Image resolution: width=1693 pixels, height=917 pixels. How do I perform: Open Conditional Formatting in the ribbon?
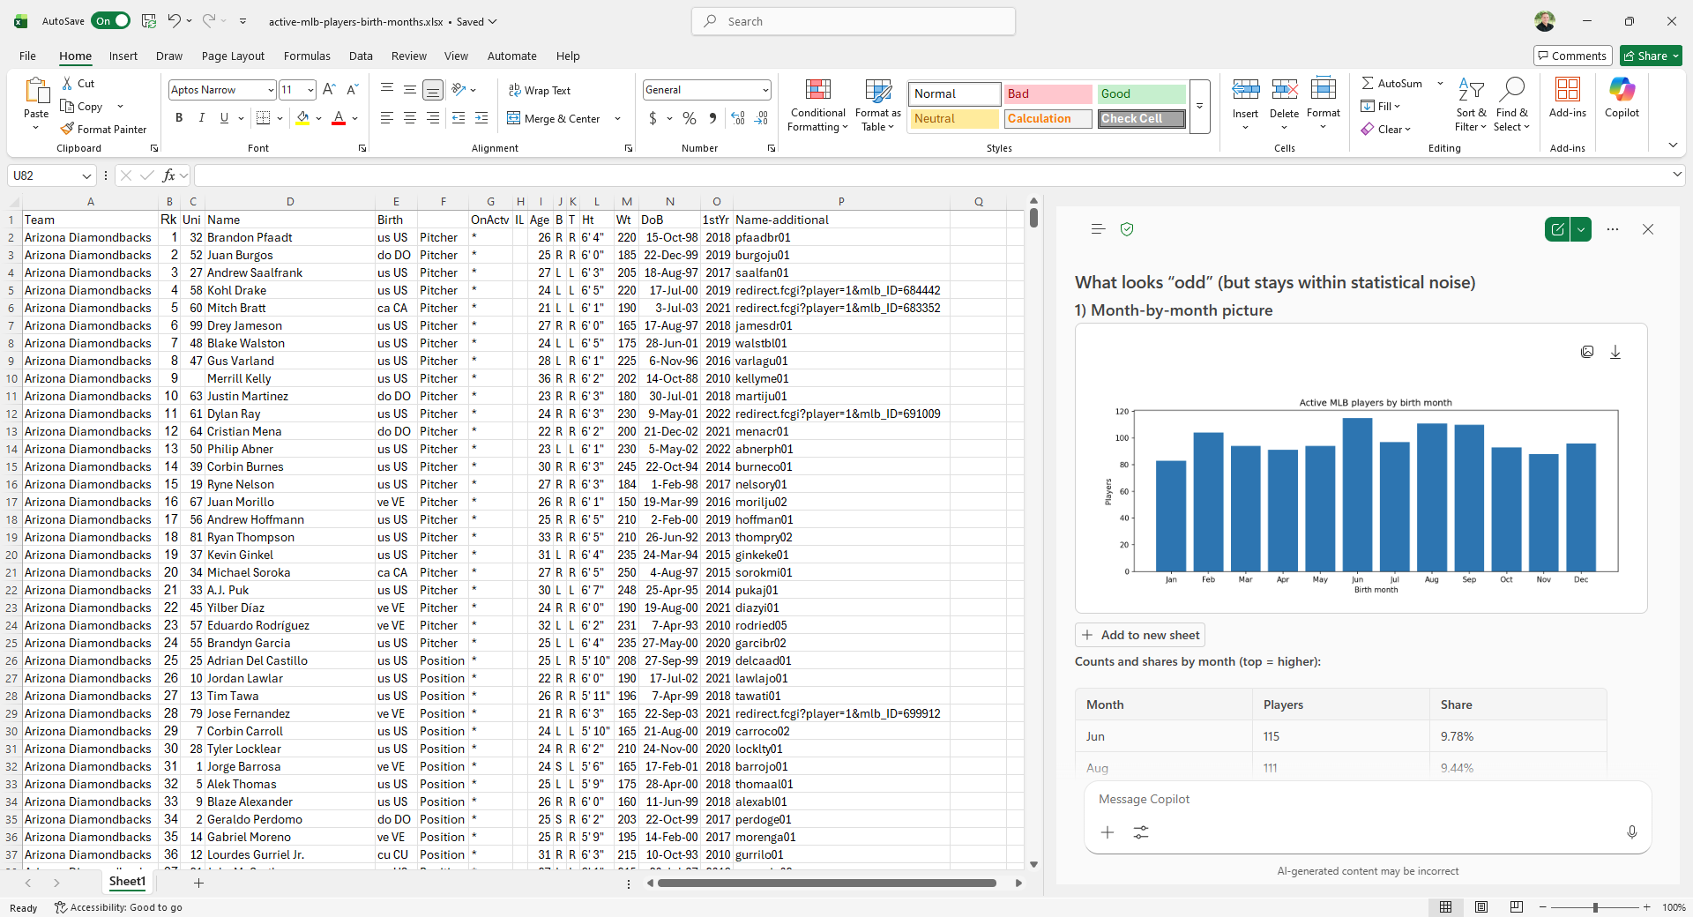coord(817,106)
